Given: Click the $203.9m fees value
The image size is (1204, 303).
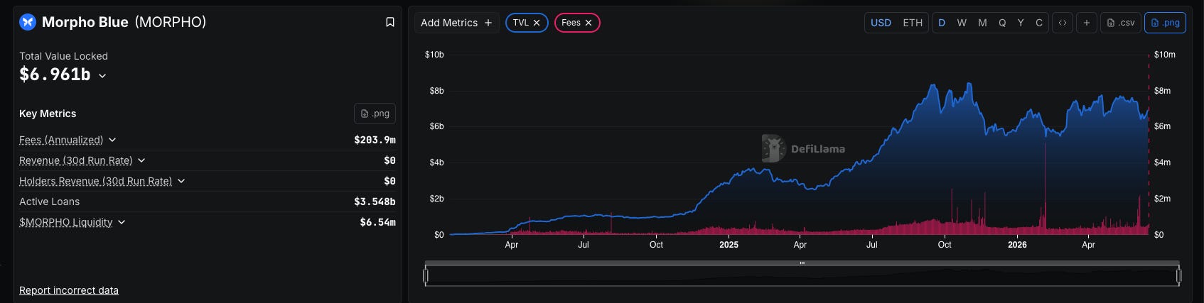Looking at the screenshot, I should coord(375,140).
